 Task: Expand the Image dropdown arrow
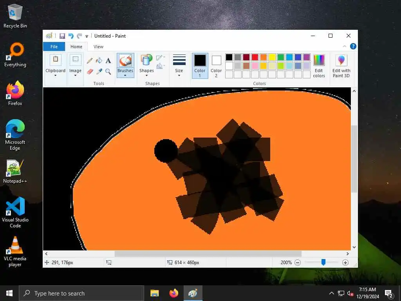coord(76,76)
